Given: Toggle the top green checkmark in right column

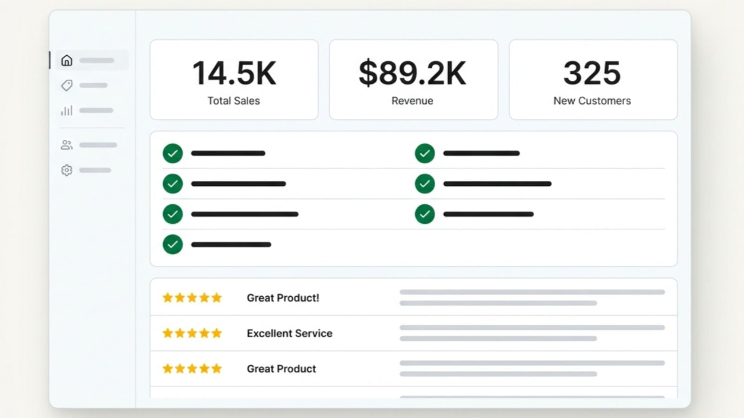Looking at the screenshot, I should point(425,153).
